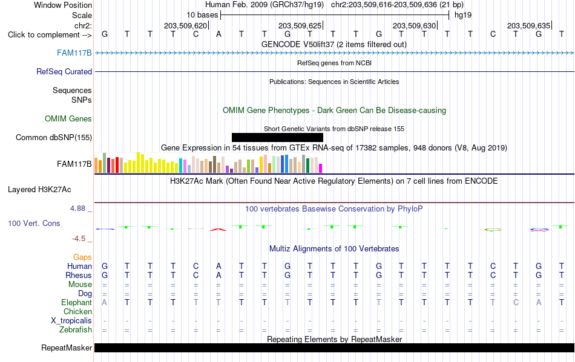Click the 'Repeating Elements by RepeatMasker' title

(334, 339)
